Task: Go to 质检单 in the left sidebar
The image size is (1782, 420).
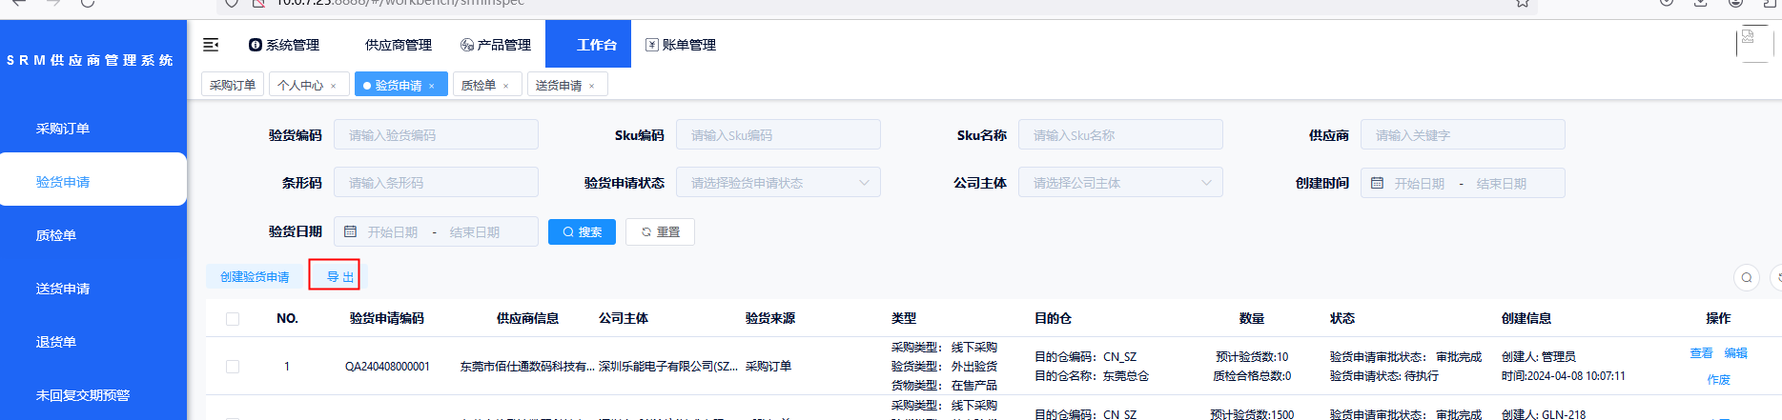Action: 56,235
